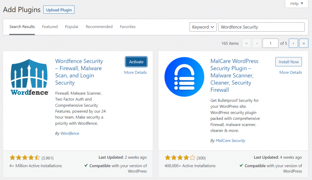The height and width of the screenshot is (180, 312).
Task: View the Favorites tab
Action: point(128,27)
